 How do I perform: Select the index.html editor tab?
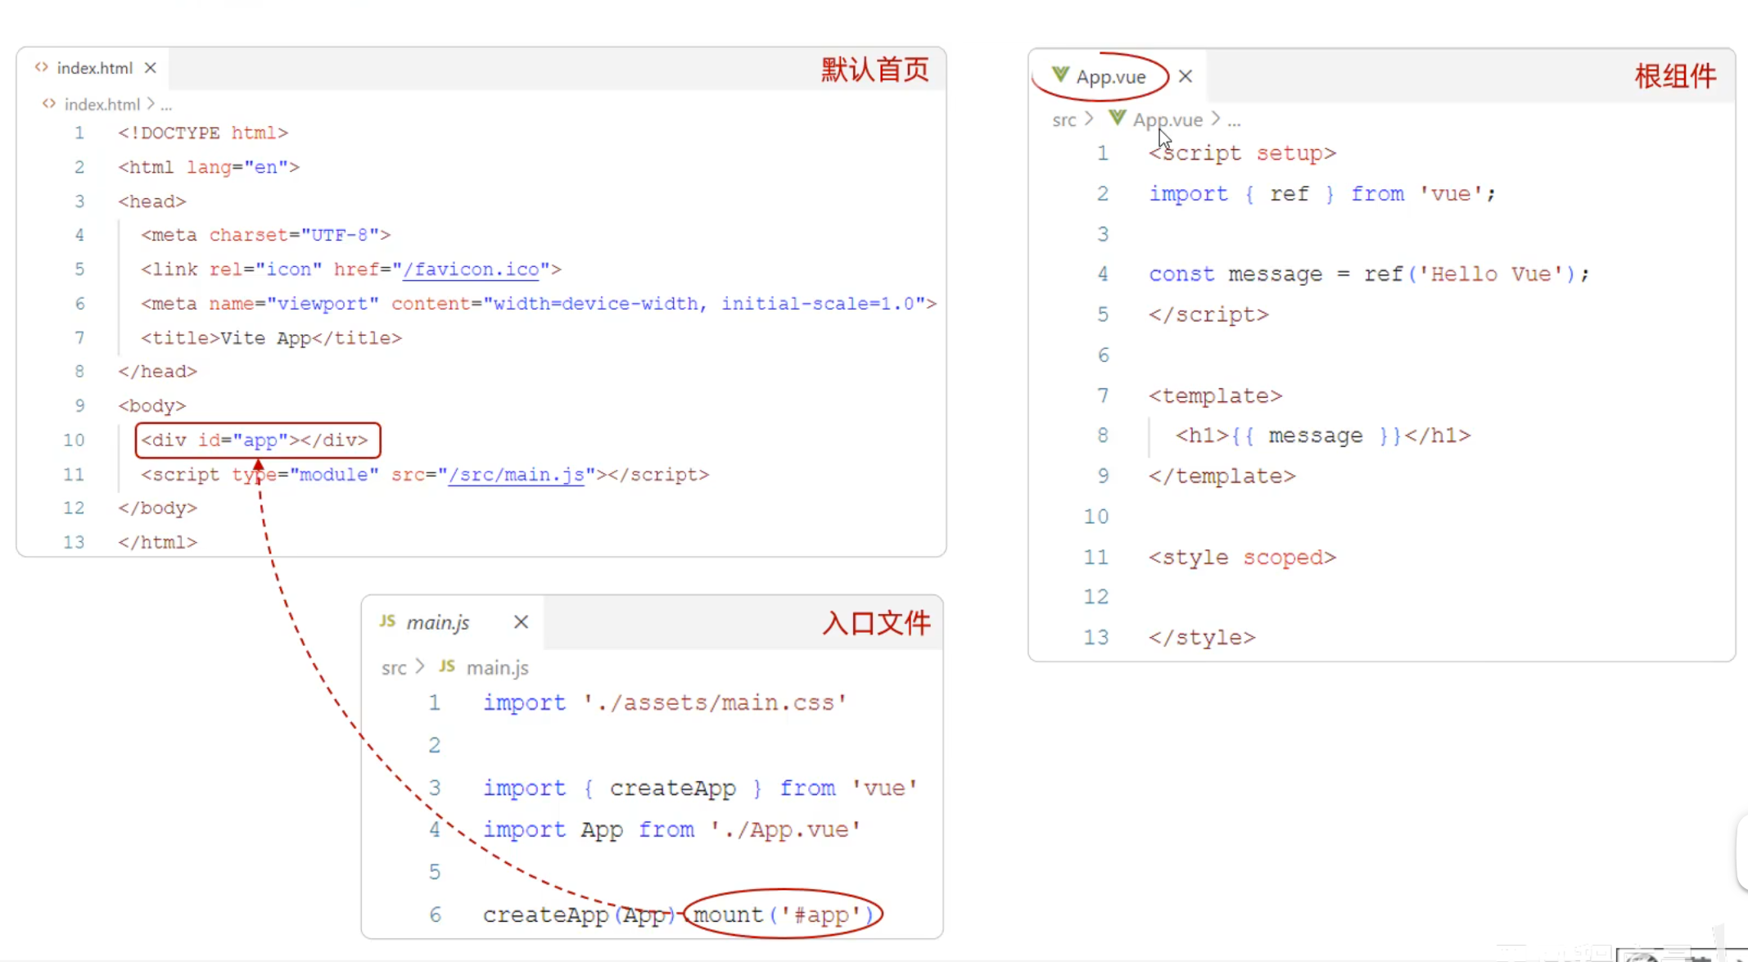94,68
